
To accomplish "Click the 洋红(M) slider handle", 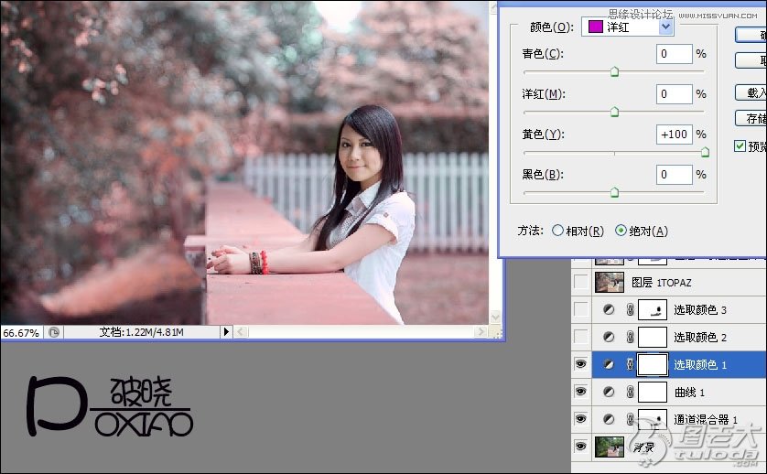I will coord(614,112).
